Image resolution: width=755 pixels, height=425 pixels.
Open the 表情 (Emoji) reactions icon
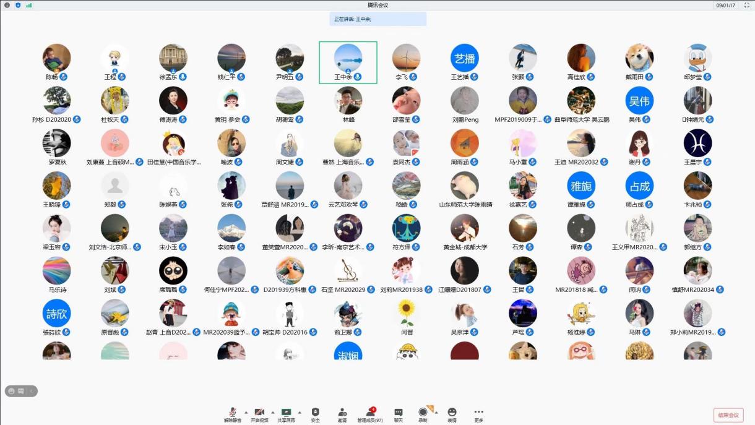pos(452,413)
